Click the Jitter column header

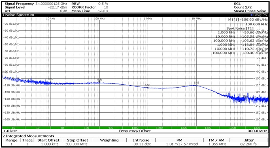249,140
